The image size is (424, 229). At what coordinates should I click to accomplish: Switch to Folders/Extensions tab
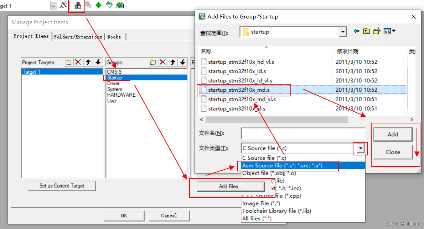tap(78, 37)
